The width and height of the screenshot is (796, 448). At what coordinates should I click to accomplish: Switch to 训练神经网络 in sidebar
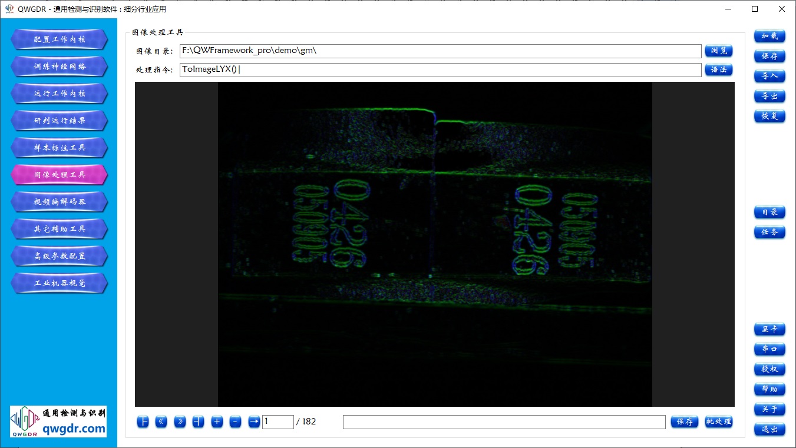(x=59, y=67)
